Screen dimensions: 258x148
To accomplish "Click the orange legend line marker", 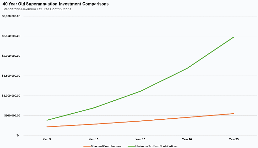I will (x=87, y=146).
